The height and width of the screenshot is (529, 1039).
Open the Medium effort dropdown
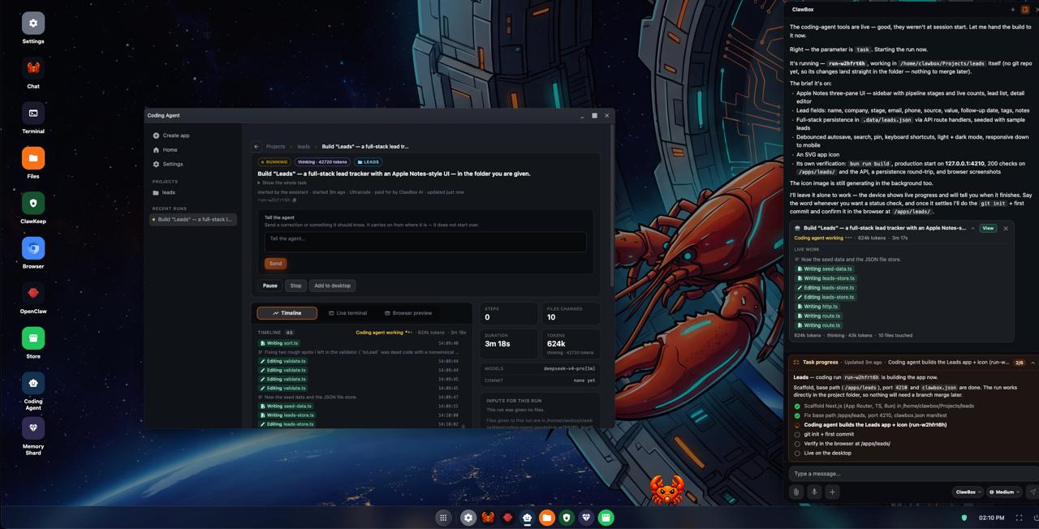pyautogui.click(x=1005, y=492)
